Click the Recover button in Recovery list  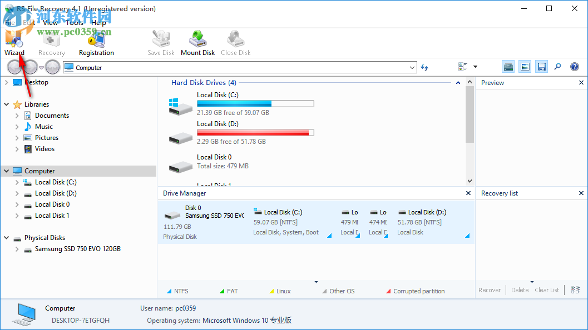489,289
